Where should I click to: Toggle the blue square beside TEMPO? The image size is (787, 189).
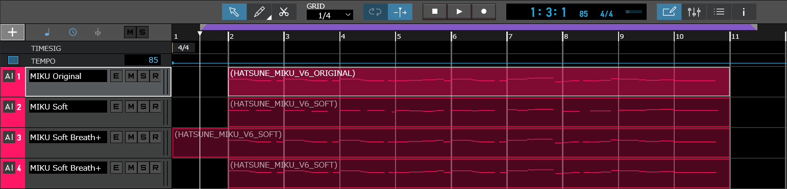13,60
